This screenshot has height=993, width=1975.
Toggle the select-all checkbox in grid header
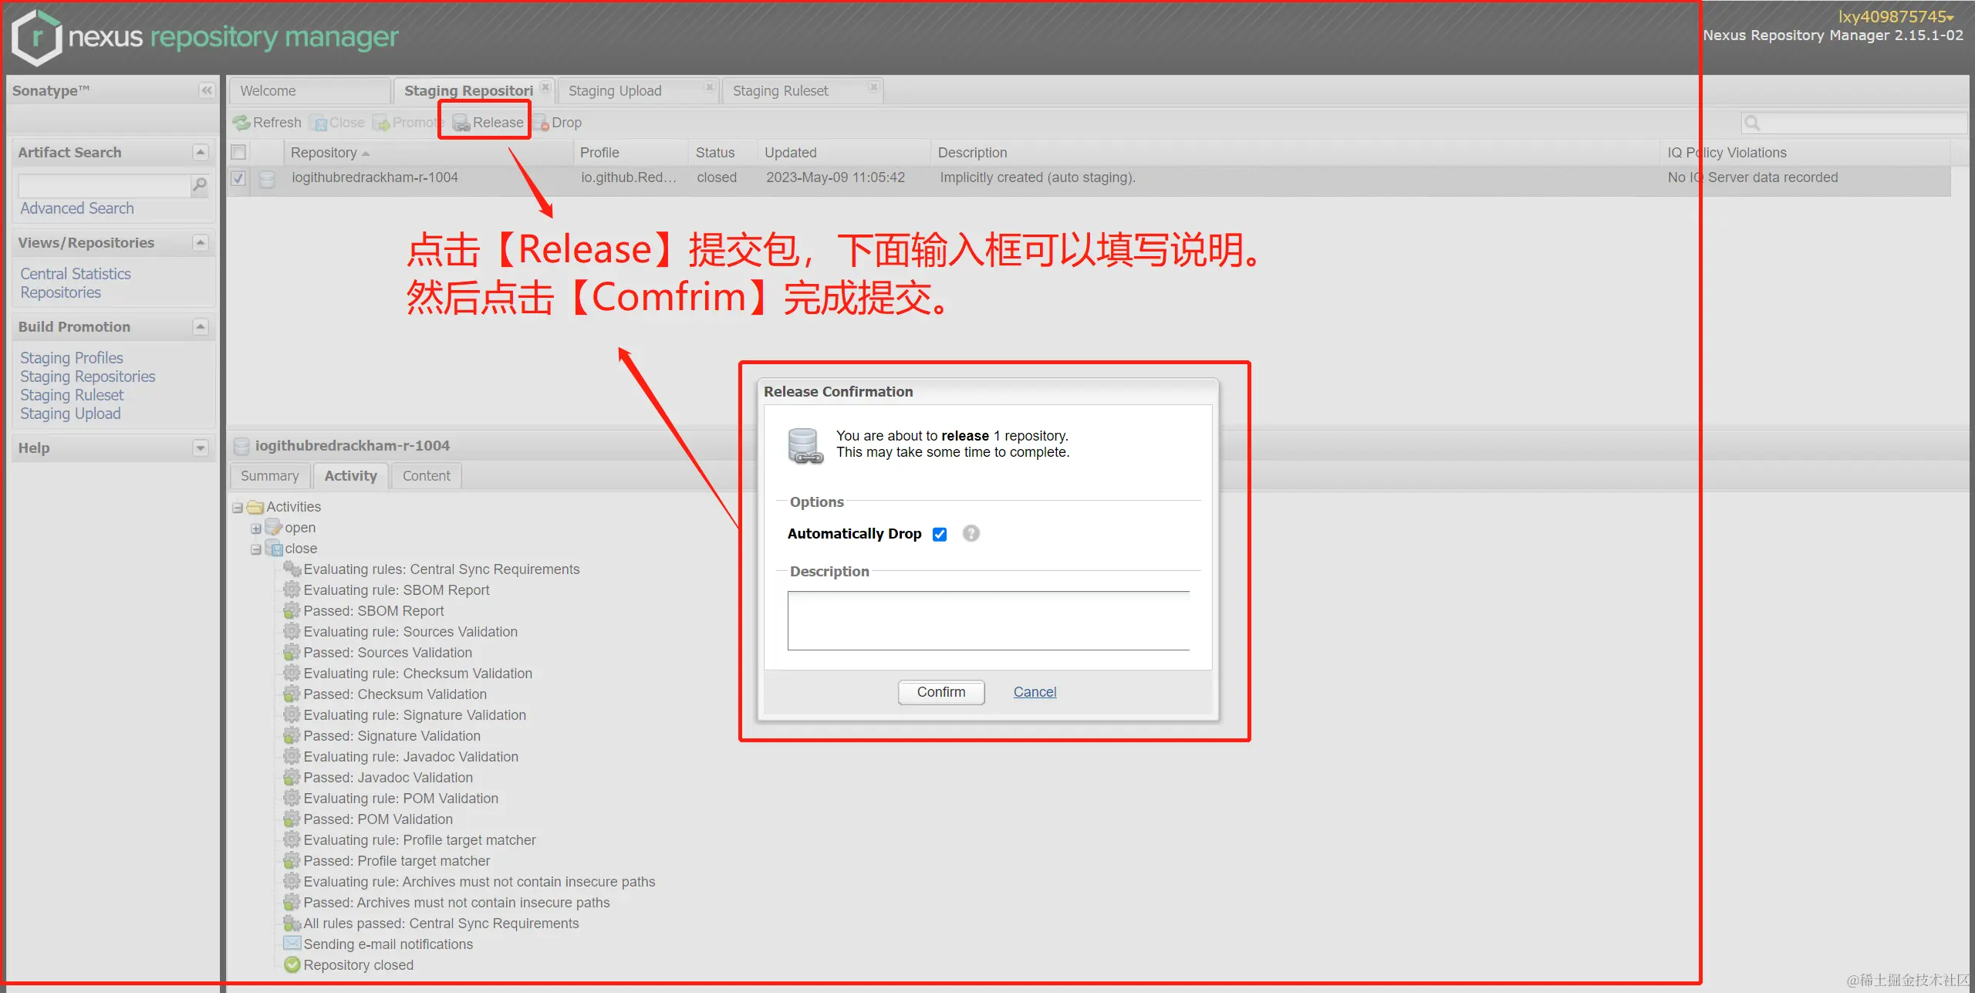click(238, 152)
